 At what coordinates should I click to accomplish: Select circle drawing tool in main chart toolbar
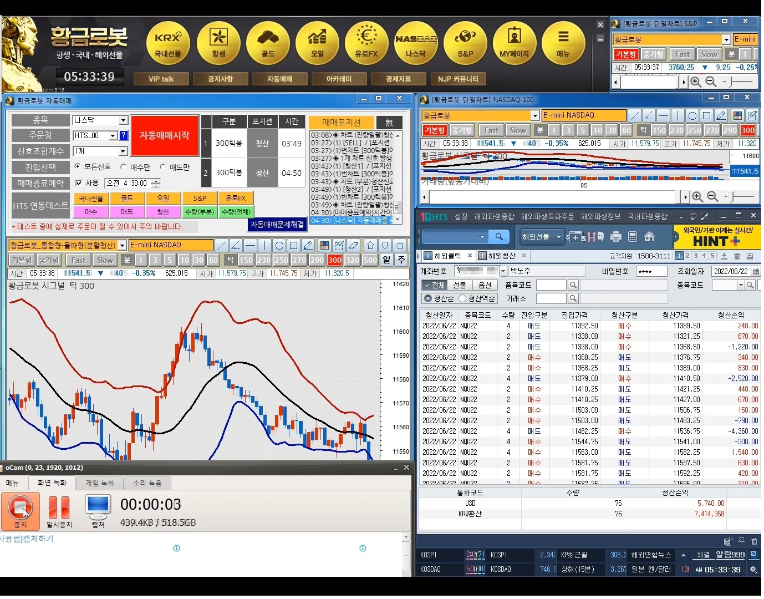tap(279, 245)
